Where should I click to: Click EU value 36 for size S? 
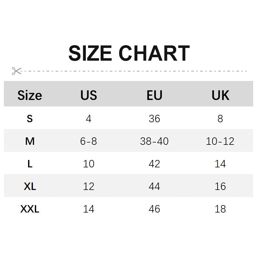(x=154, y=119)
